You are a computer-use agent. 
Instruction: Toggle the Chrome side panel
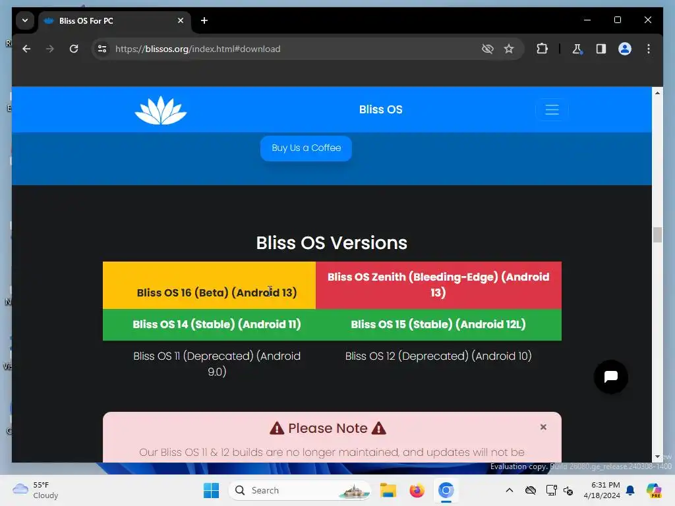pyautogui.click(x=601, y=49)
